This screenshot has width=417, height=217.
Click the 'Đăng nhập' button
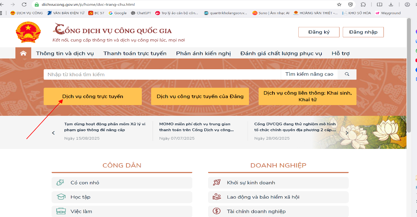363,32
